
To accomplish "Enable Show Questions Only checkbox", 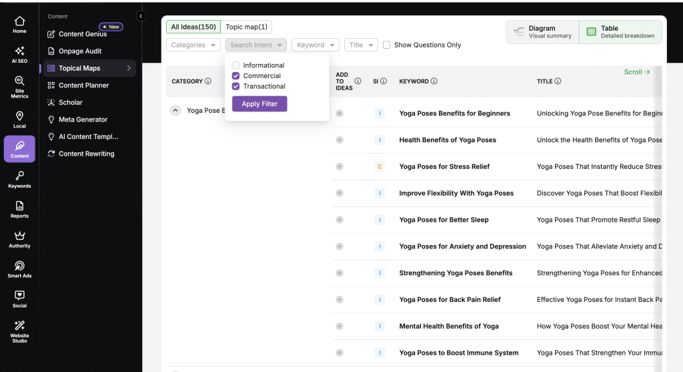I will click(386, 45).
